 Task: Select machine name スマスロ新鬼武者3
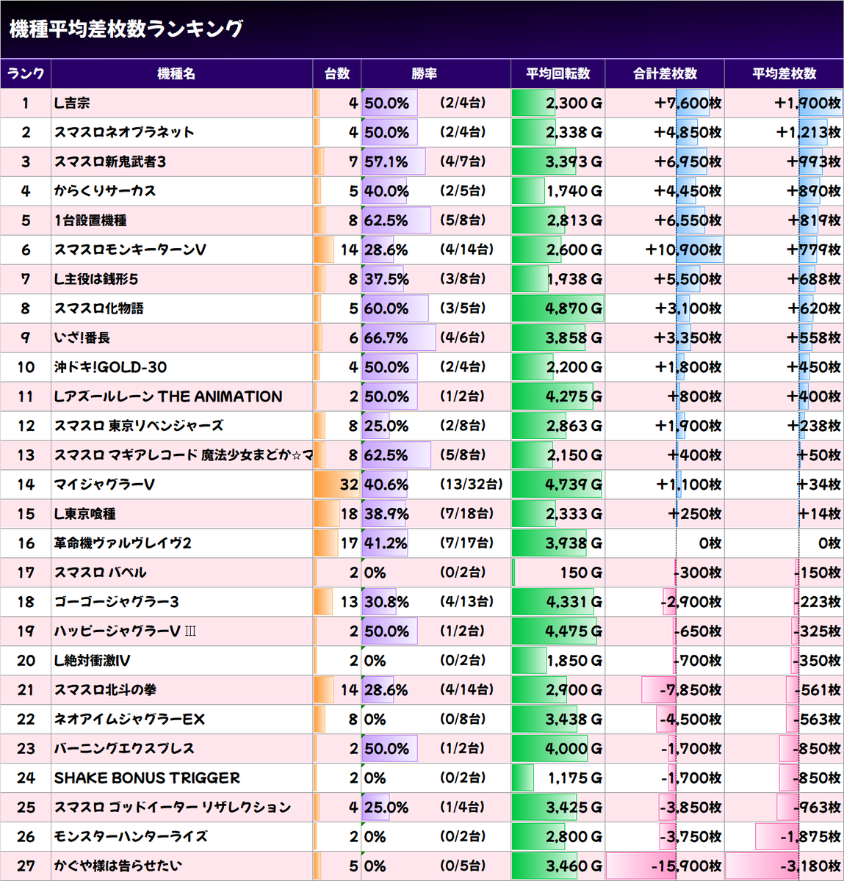[110, 162]
